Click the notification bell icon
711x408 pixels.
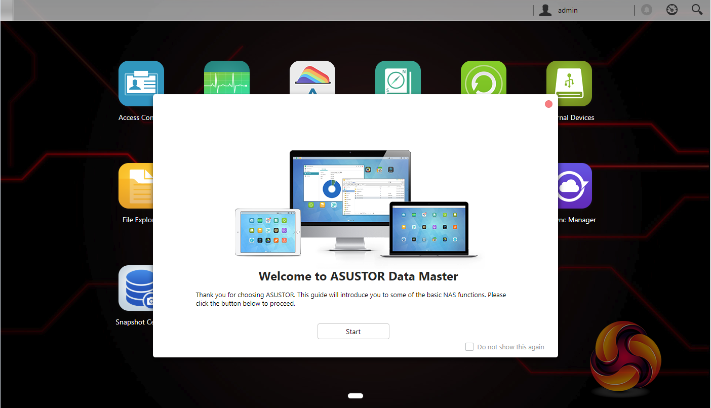click(646, 10)
